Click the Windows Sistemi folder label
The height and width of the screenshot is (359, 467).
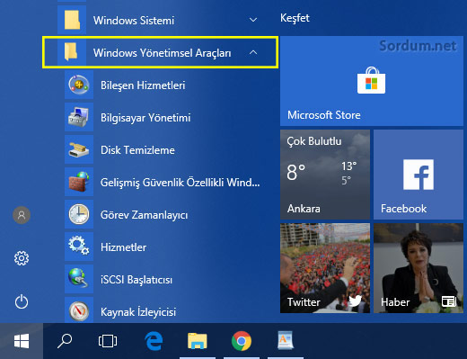click(x=134, y=21)
